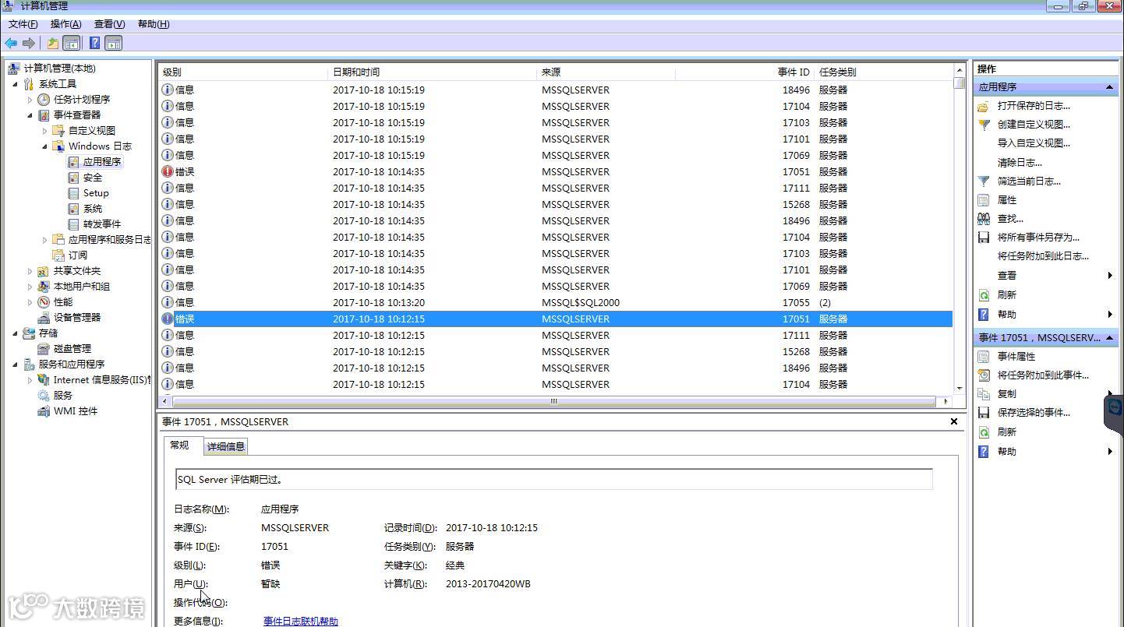Select 应用程序 under Windows 日志 in tree
This screenshot has height=627, width=1124.
[101, 162]
